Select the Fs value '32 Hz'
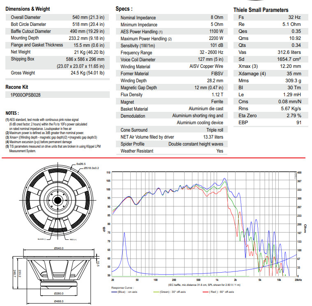 point(294,17)
